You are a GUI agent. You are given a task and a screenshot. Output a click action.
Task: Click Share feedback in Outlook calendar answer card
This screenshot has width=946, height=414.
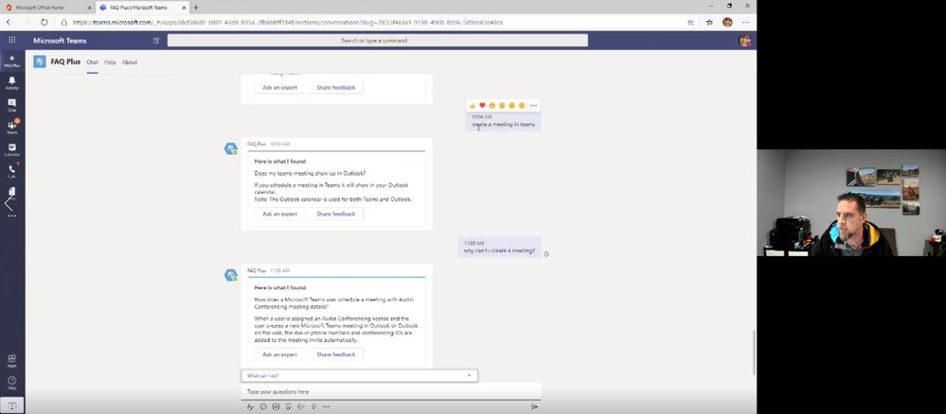tap(336, 214)
